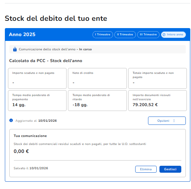
Task: Click the Comunicazione dello stock status banner
Action: (x=97, y=49)
